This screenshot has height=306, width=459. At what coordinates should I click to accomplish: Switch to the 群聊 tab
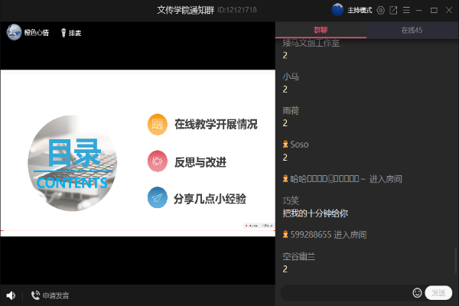[x=321, y=31]
